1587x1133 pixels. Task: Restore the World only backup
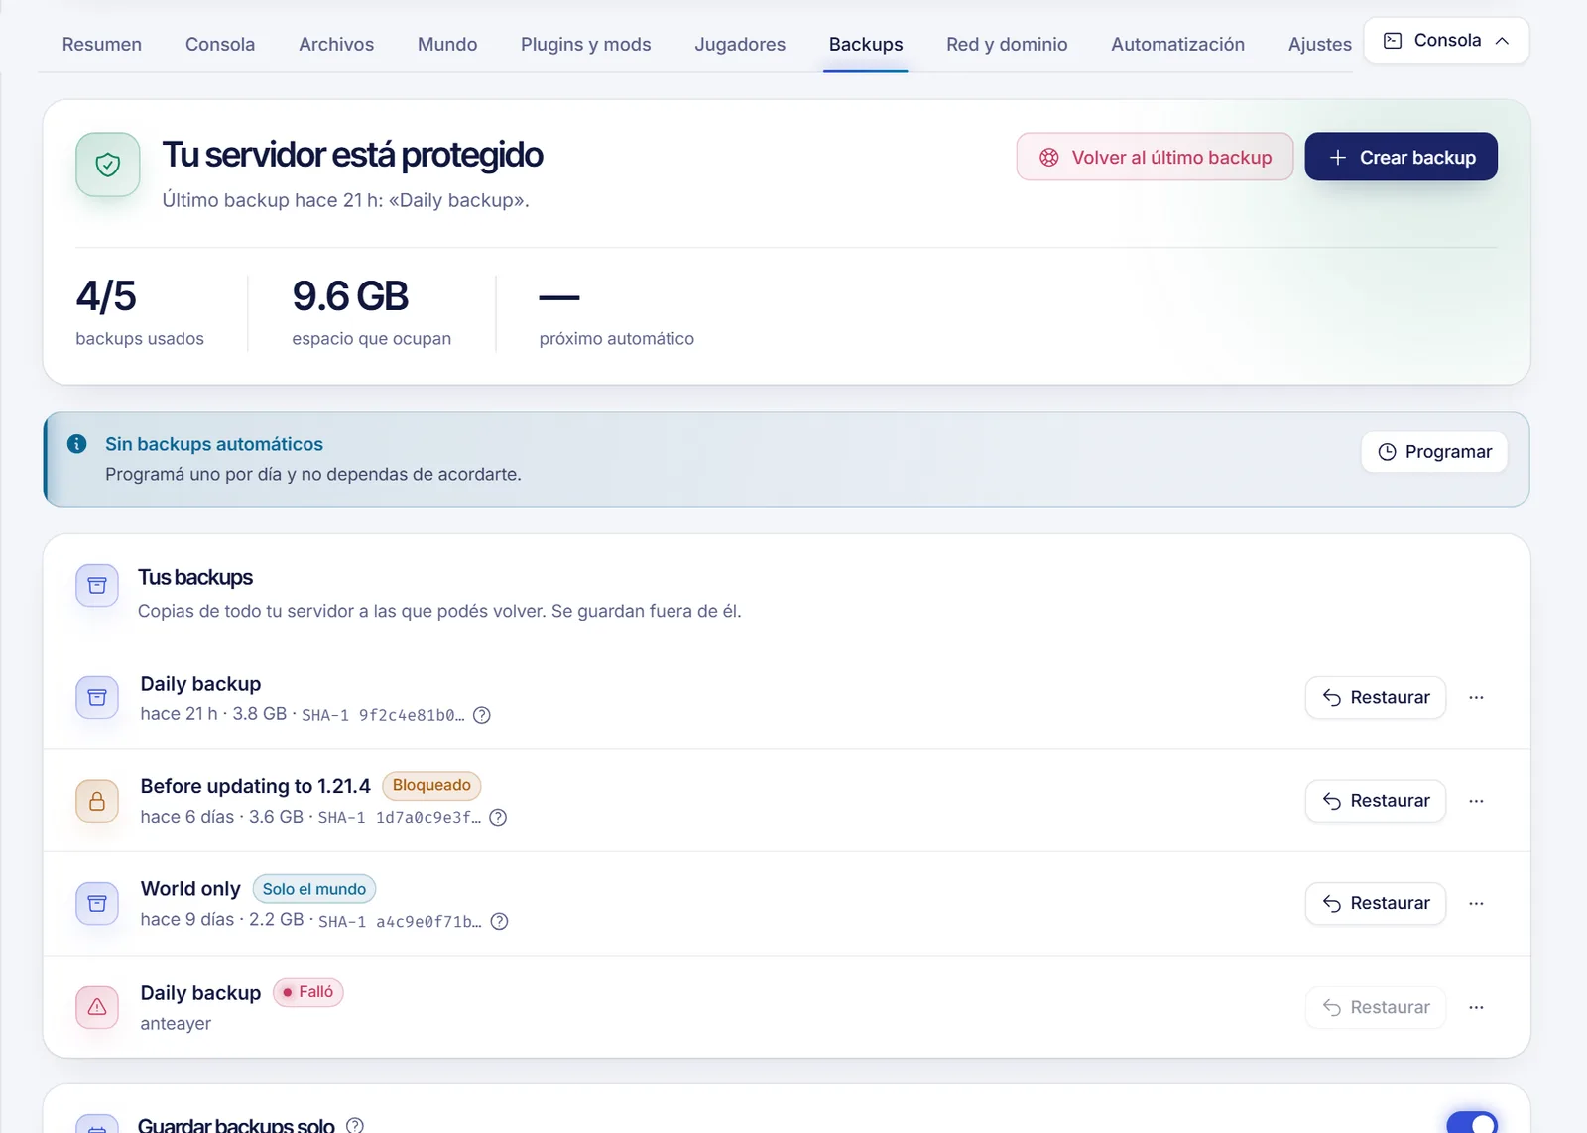(1376, 904)
